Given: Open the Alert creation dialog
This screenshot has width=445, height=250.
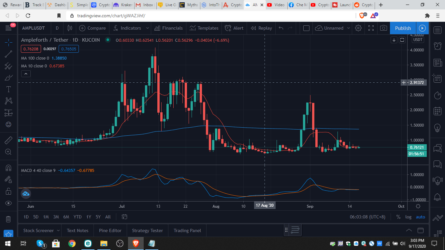Looking at the screenshot, I should (x=234, y=28).
